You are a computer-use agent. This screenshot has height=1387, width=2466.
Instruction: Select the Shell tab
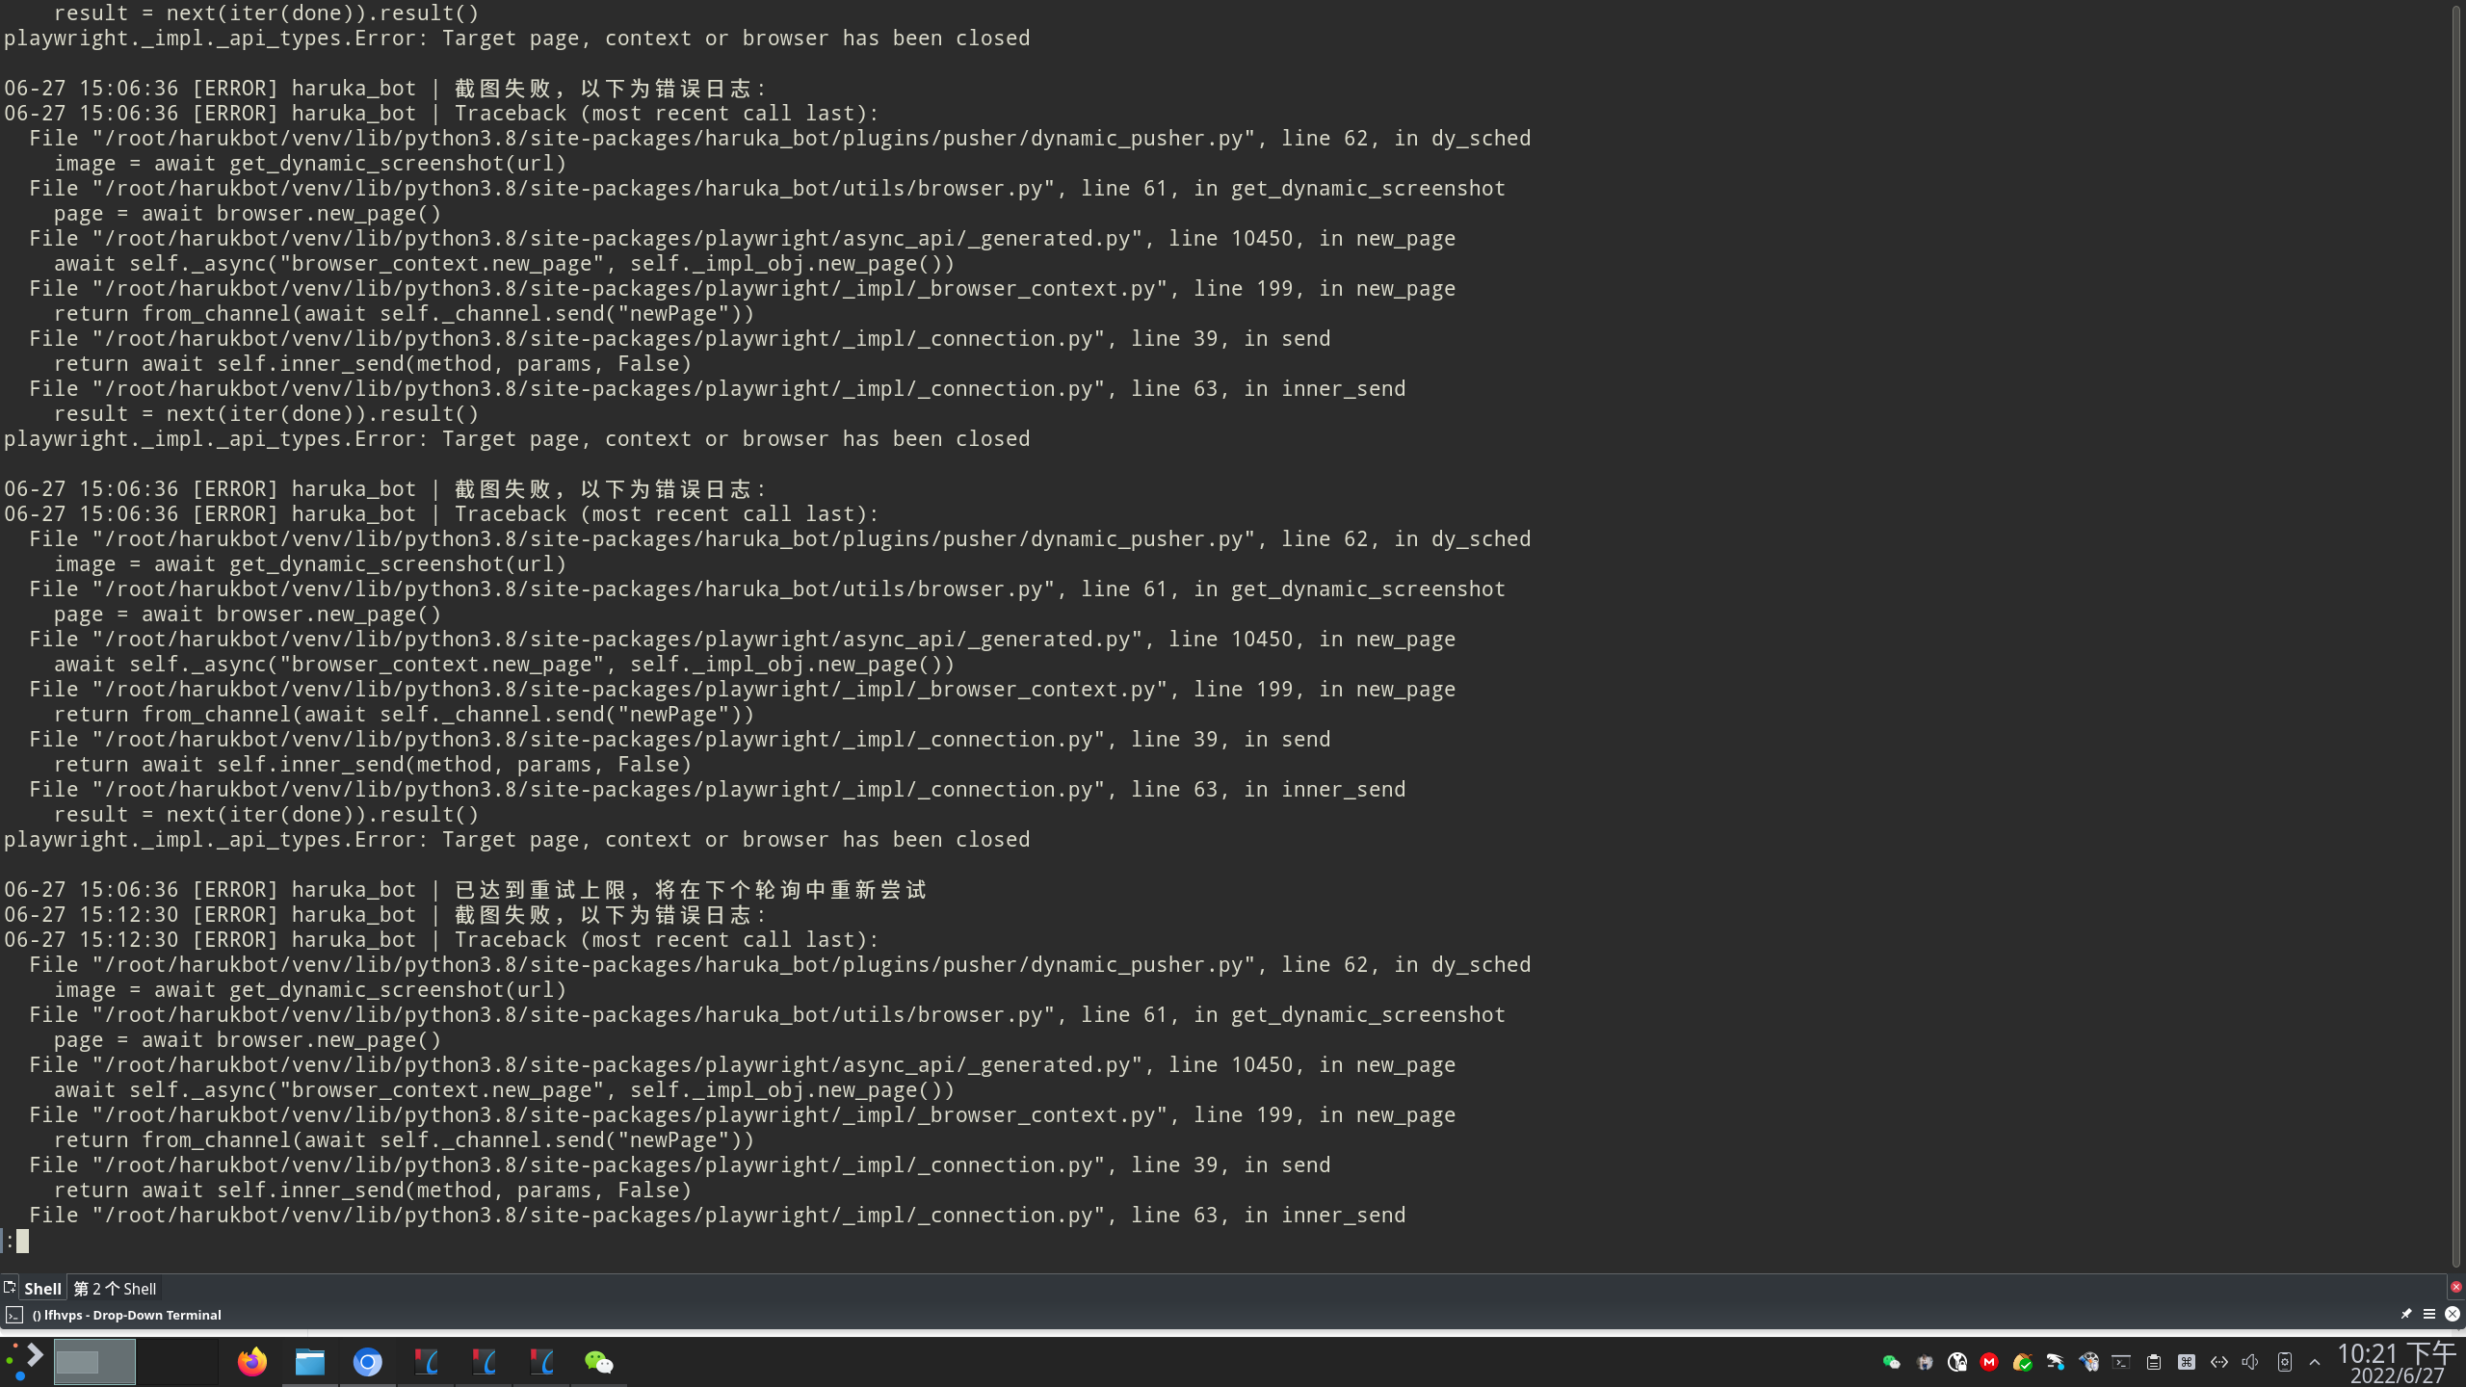coord(42,1288)
